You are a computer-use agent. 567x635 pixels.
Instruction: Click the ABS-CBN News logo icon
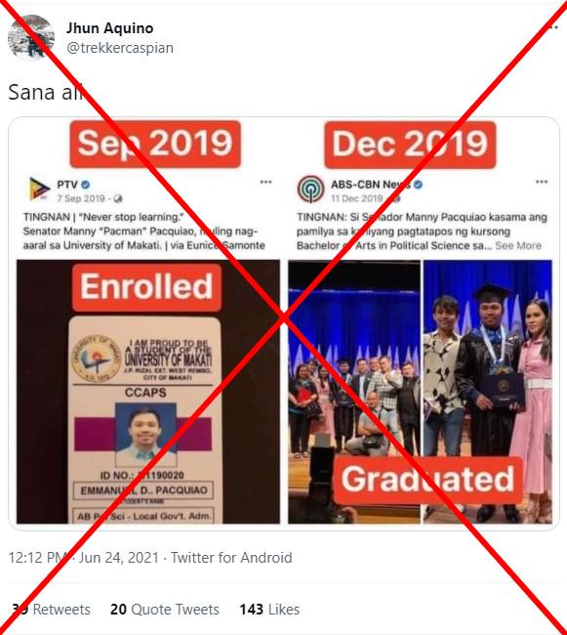(310, 189)
